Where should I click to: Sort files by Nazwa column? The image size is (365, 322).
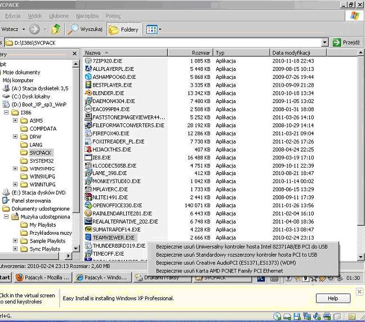[x=125, y=53]
